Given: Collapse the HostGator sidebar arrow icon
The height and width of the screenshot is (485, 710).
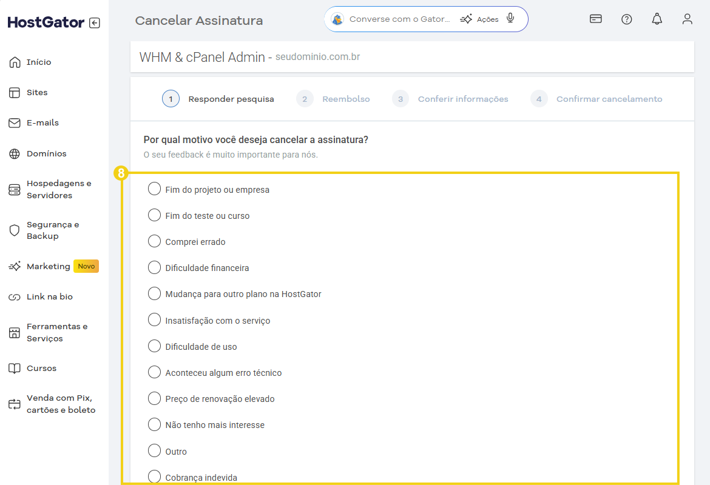Looking at the screenshot, I should tap(94, 23).
